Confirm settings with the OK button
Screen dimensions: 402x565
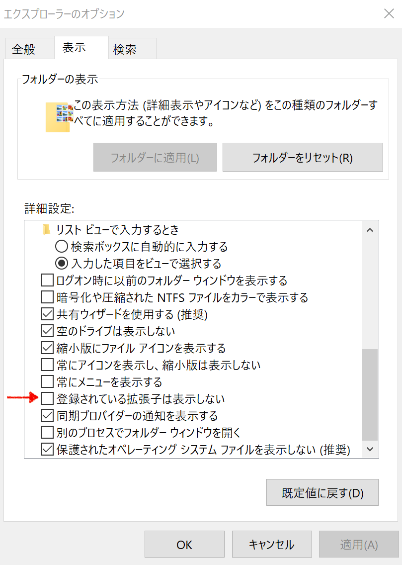point(184,545)
